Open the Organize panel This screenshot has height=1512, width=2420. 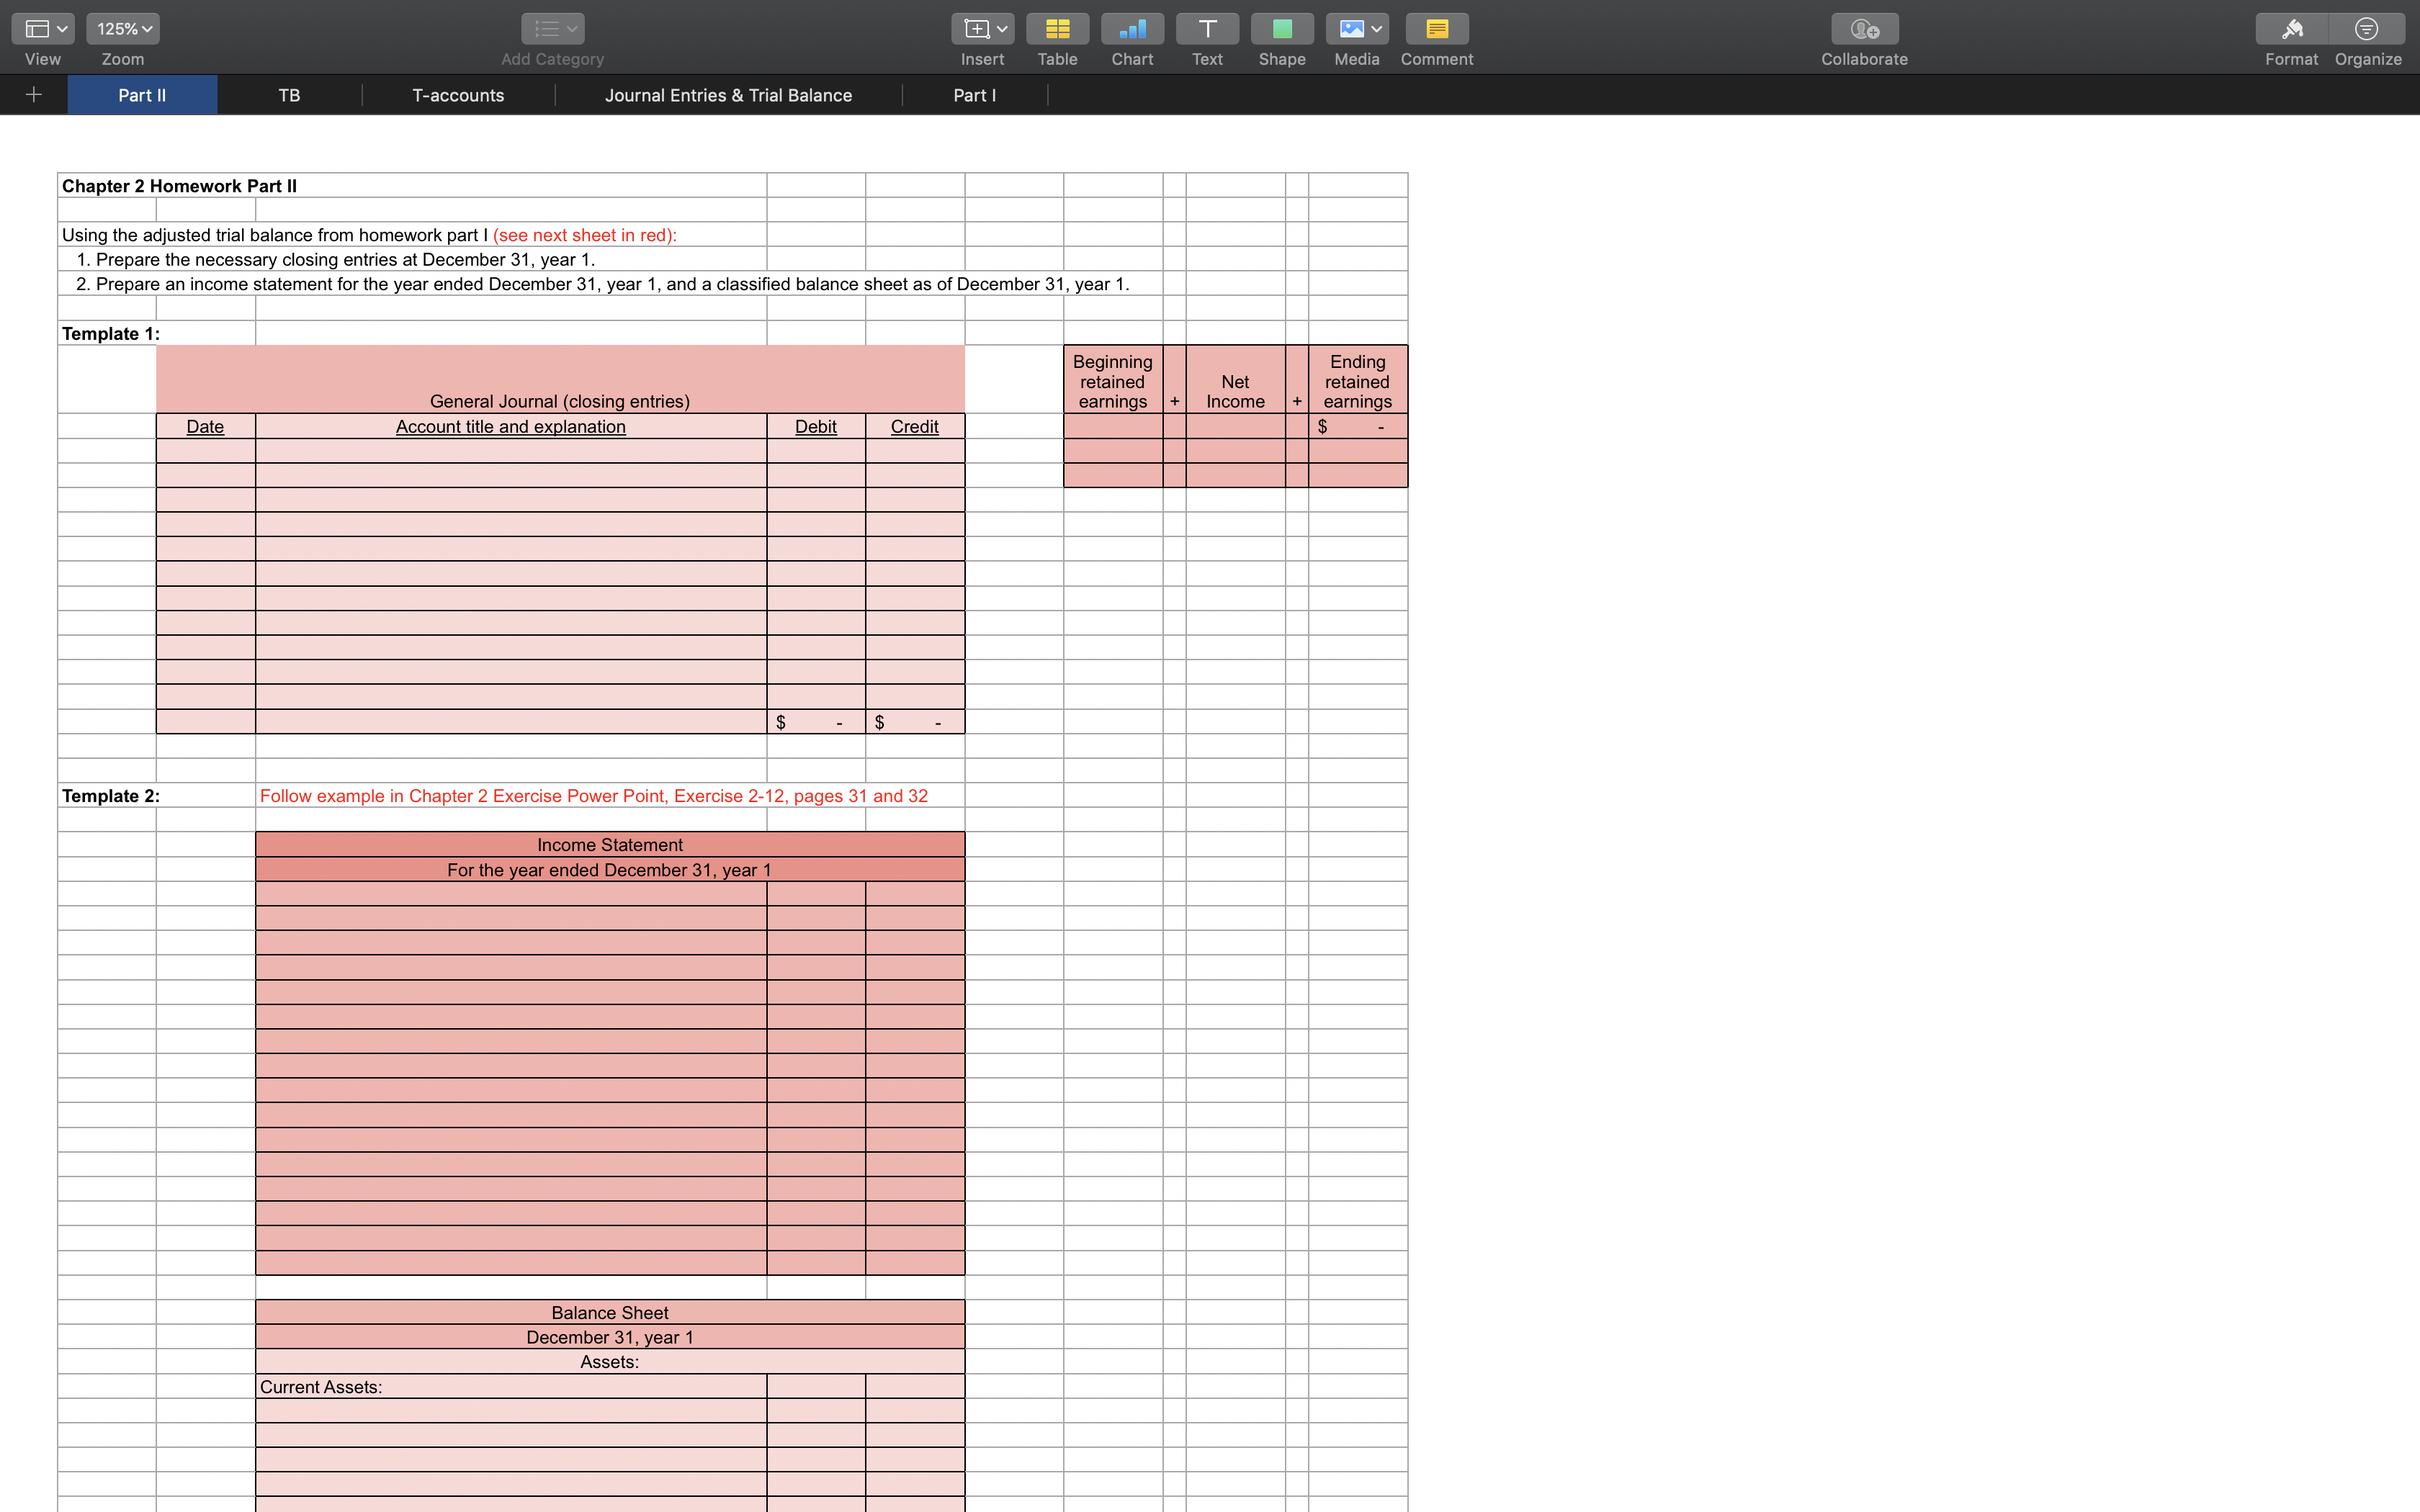click(2366, 29)
